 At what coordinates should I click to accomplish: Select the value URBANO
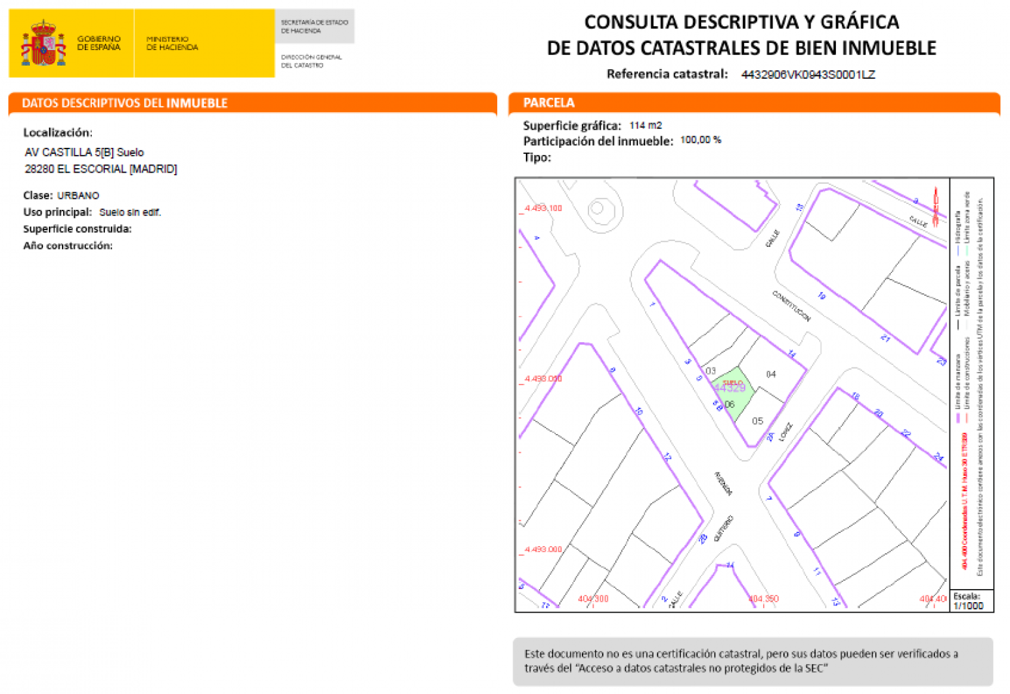[78, 196]
